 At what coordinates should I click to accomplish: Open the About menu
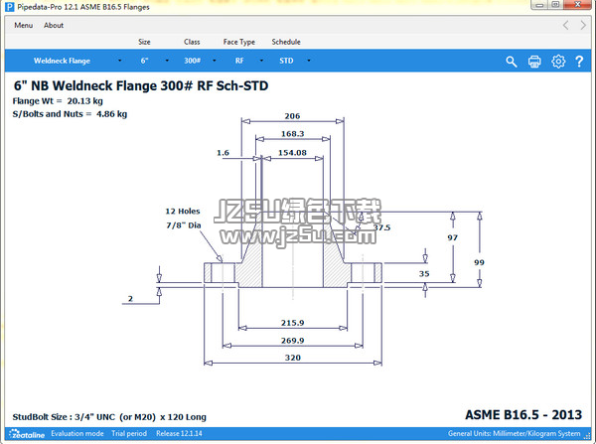click(x=54, y=25)
